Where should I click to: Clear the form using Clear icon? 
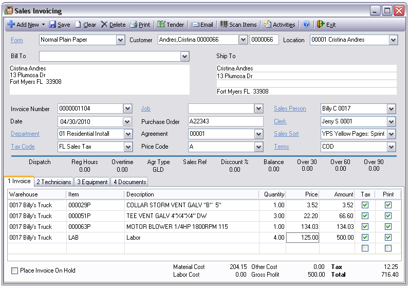tap(78, 25)
